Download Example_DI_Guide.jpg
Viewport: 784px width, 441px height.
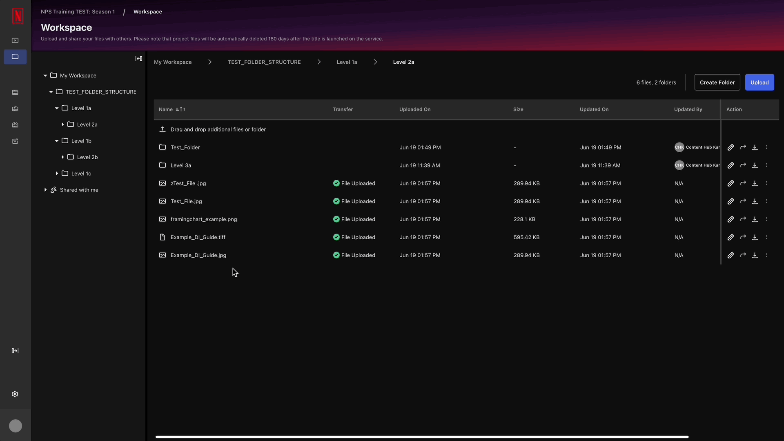[755, 255]
